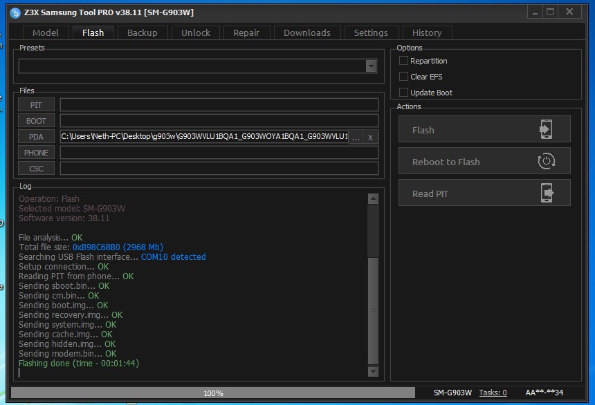The image size is (595, 405).
Task: Start flashing with the Flash action button
Action: [x=484, y=129]
